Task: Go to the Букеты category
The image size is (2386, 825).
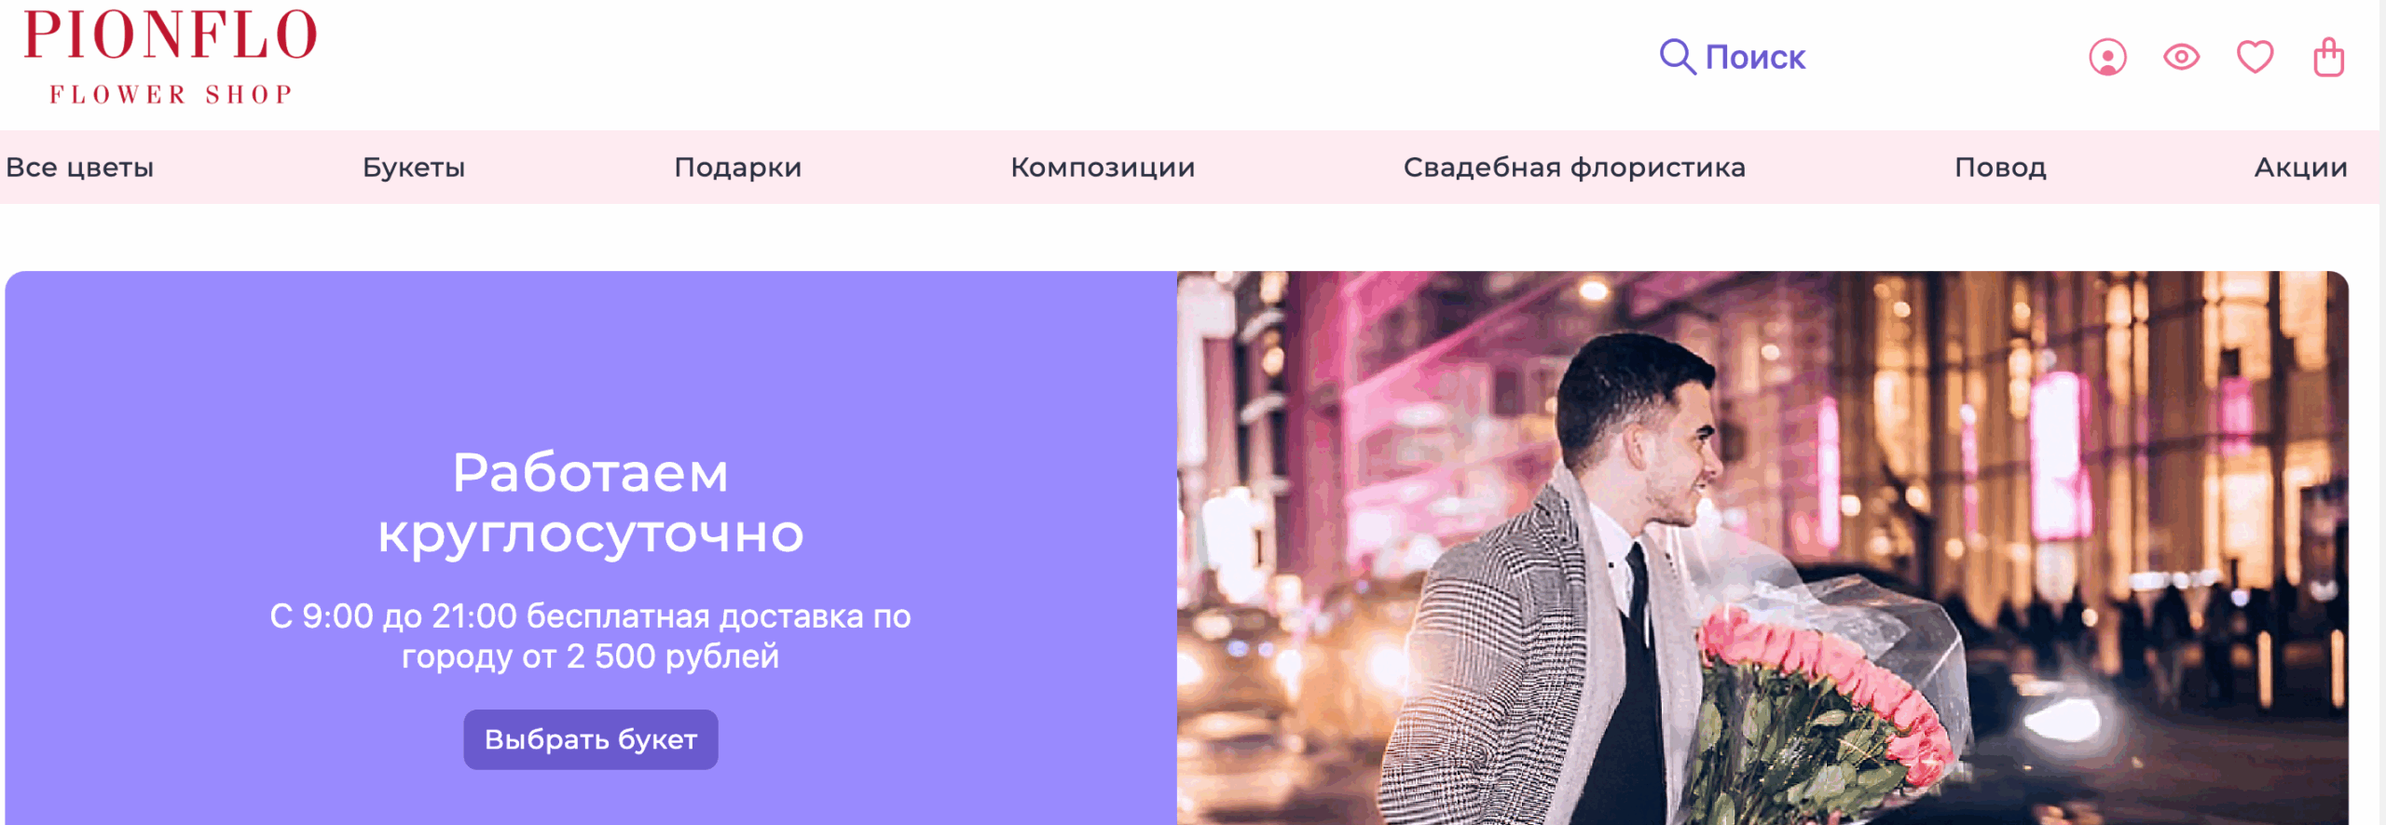Action: (414, 168)
